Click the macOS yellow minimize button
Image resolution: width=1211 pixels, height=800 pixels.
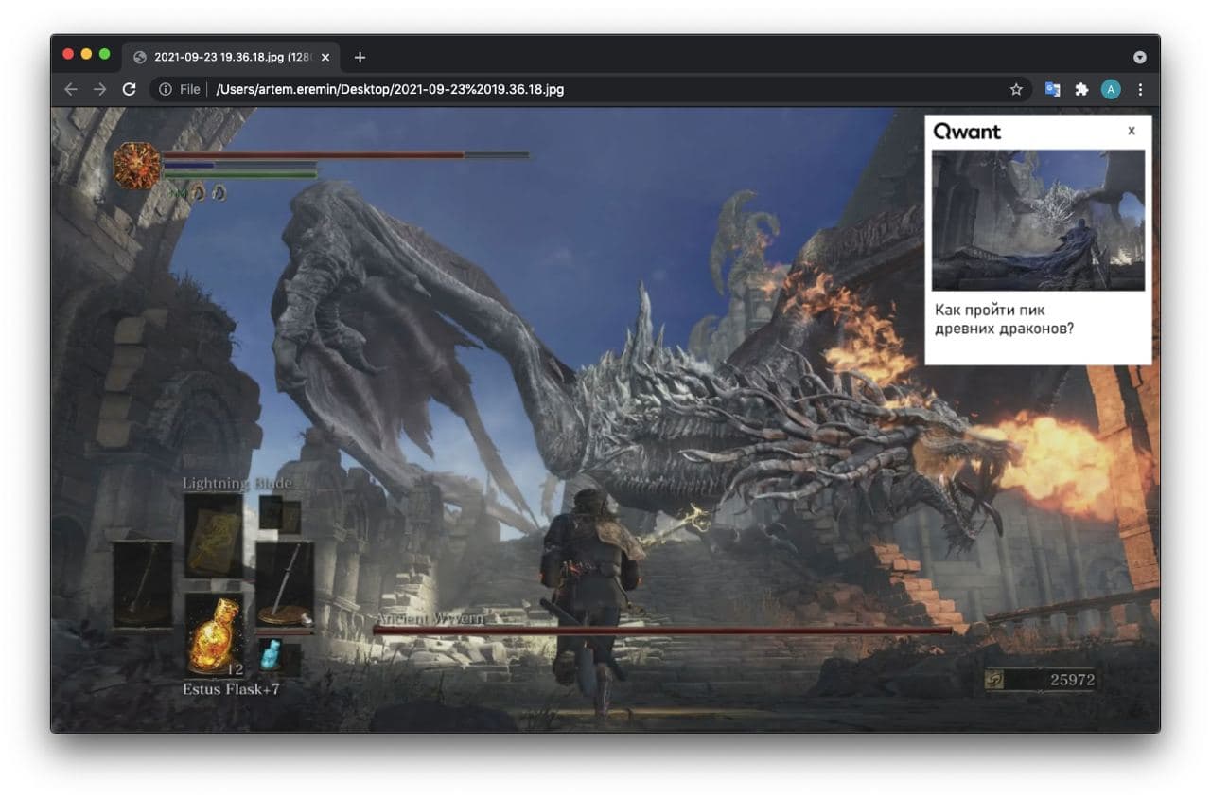[86, 54]
